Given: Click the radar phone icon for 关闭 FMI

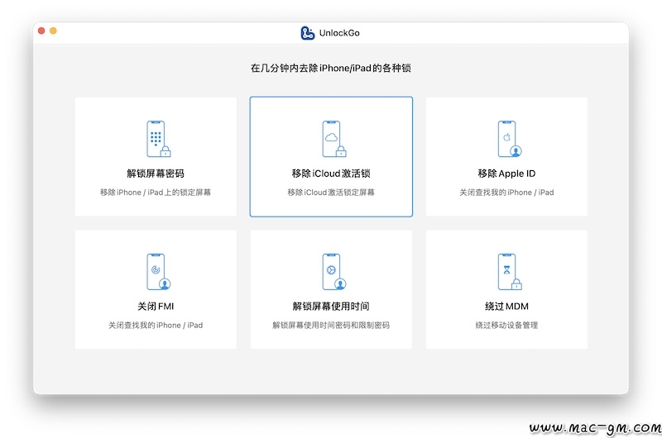Looking at the screenshot, I should 158,272.
